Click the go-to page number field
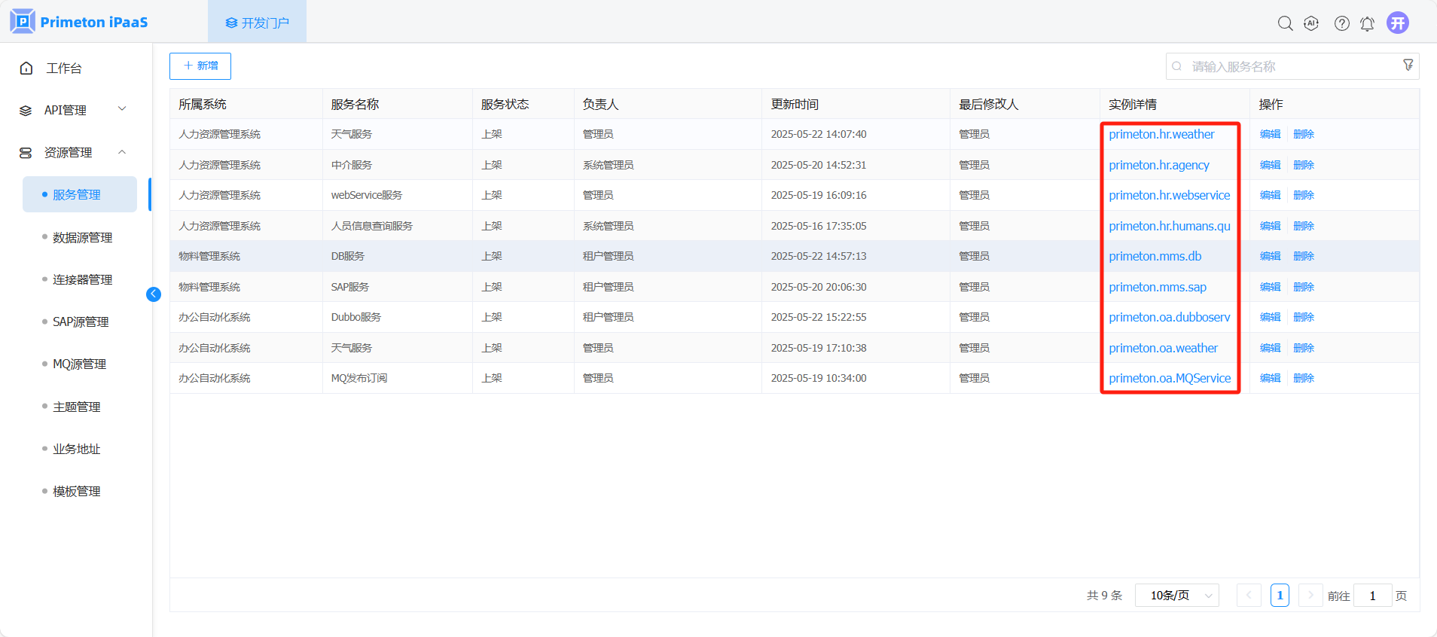Image resolution: width=1437 pixels, height=637 pixels. [1372, 596]
